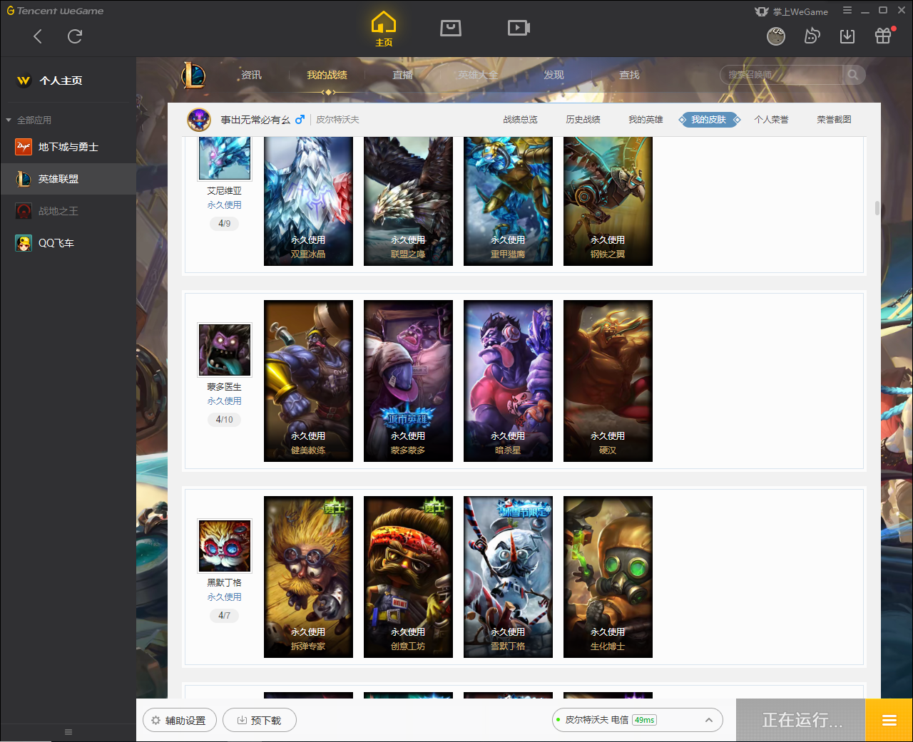Image resolution: width=913 pixels, height=742 pixels.
Task: Click the search magnifier button
Action: pos(853,75)
